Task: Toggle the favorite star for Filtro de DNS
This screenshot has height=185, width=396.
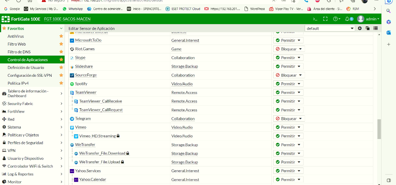Action: click(x=61, y=52)
